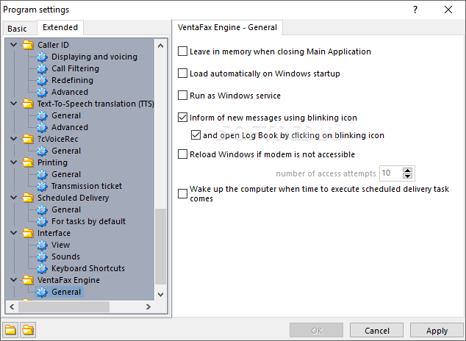Select General under Printing
The height and width of the screenshot is (341, 466).
click(66, 174)
